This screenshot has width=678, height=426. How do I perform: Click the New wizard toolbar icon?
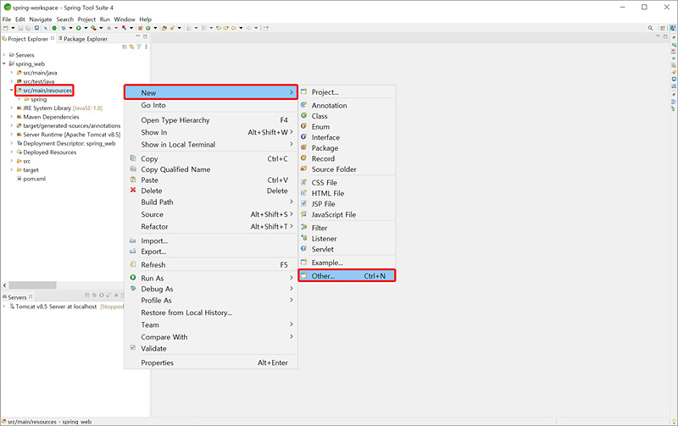coord(6,28)
